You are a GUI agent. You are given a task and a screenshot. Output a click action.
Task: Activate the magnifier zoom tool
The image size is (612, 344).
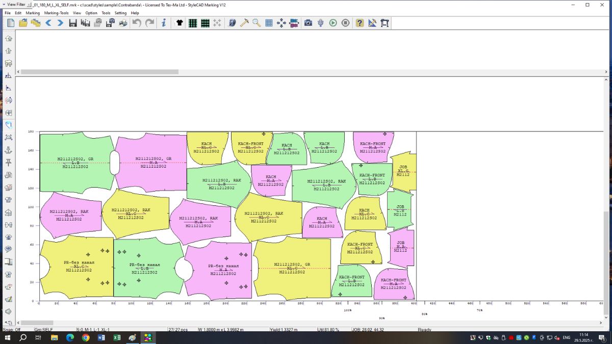257,23
